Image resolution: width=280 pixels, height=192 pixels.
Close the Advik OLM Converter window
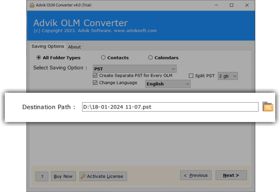click(x=247, y=5)
